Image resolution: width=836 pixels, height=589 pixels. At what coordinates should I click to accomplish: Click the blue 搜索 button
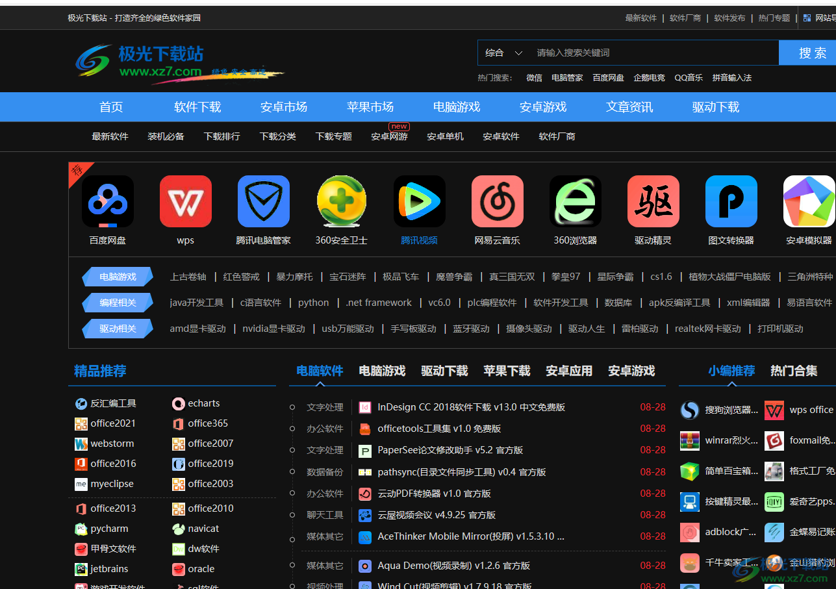click(x=808, y=53)
